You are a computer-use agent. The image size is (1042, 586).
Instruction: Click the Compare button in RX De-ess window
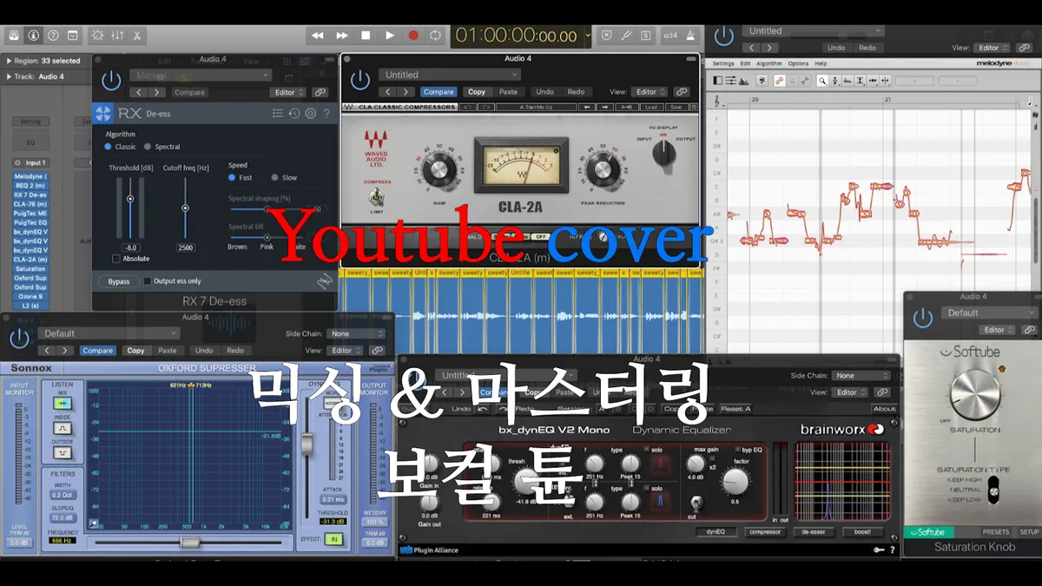[x=189, y=92]
